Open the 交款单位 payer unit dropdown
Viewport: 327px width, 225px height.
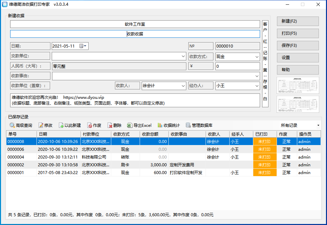tap(183, 56)
